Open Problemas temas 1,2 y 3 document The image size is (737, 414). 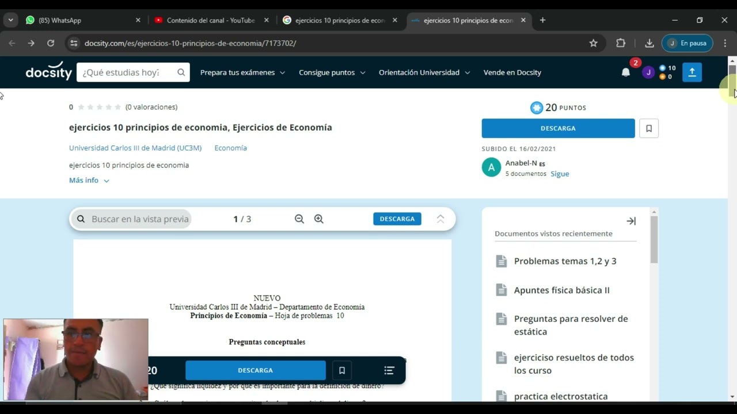tap(565, 261)
